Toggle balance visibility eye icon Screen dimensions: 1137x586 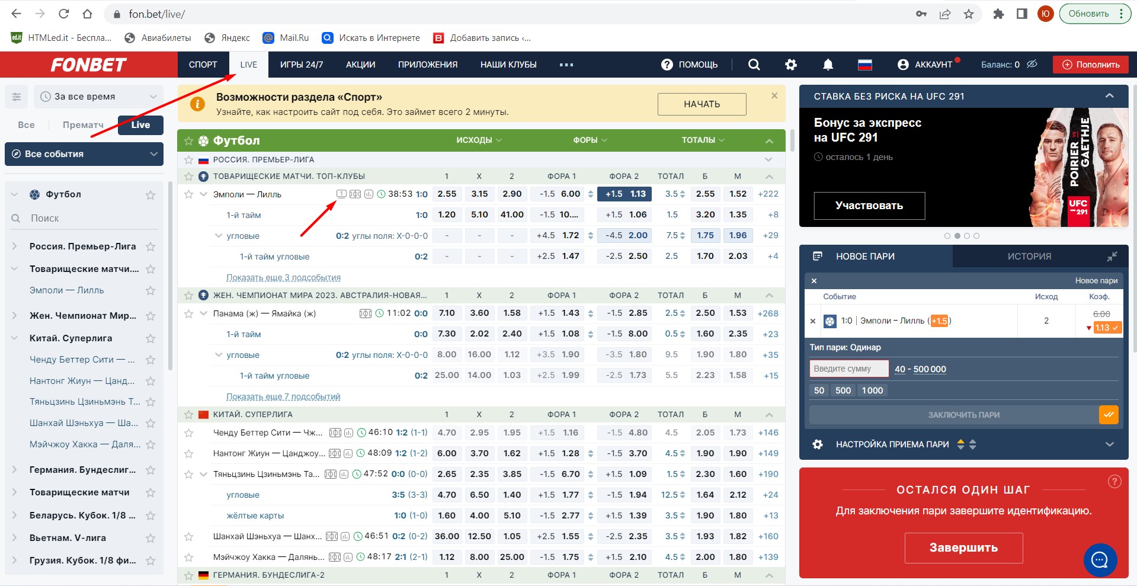click(x=1032, y=64)
